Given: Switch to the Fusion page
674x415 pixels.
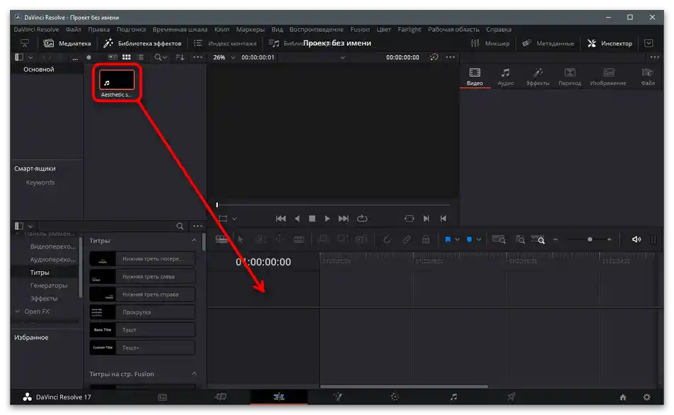Looking at the screenshot, I should pos(338,397).
